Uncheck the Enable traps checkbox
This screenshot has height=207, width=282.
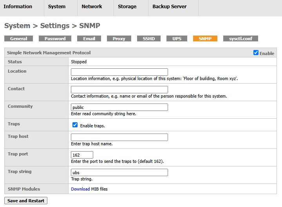coord(75,125)
